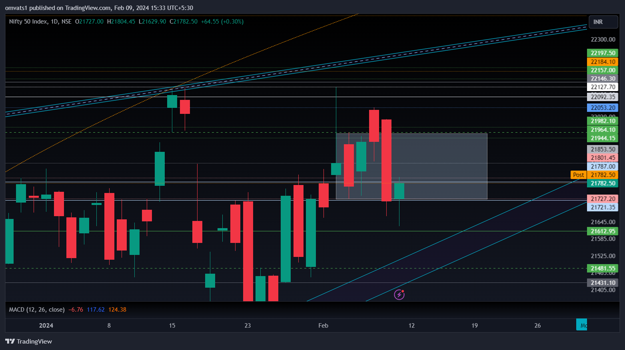Click the MACD signal value 124.38

coord(117,310)
